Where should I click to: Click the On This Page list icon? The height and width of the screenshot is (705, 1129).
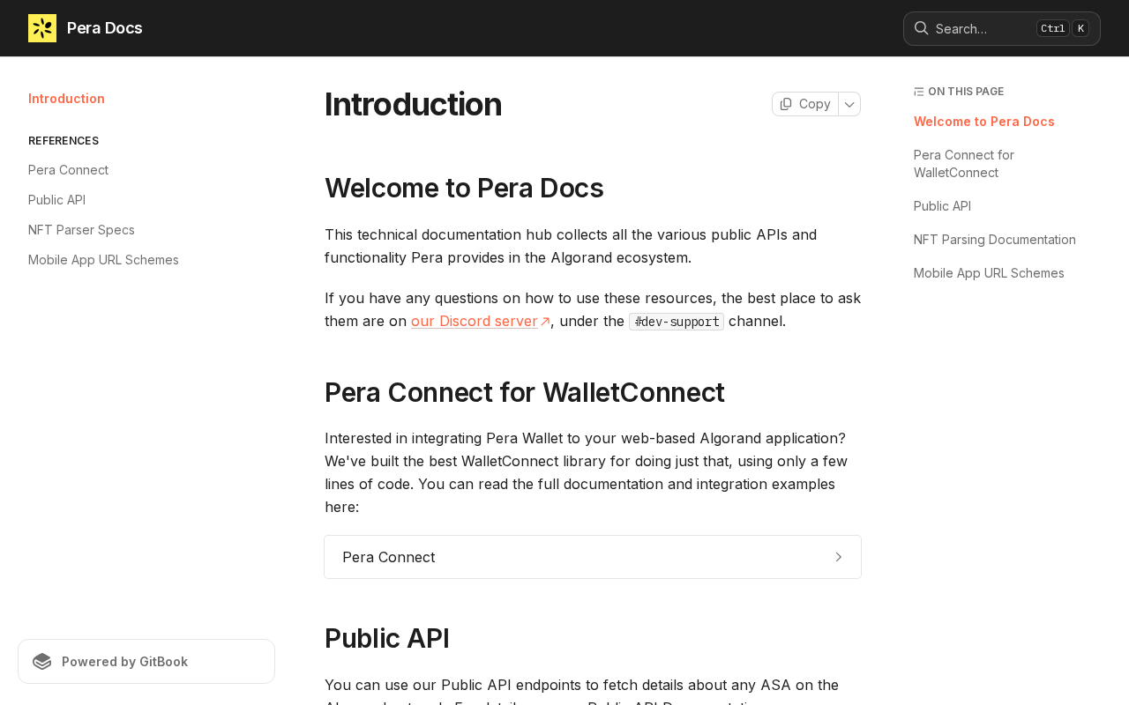tap(919, 92)
